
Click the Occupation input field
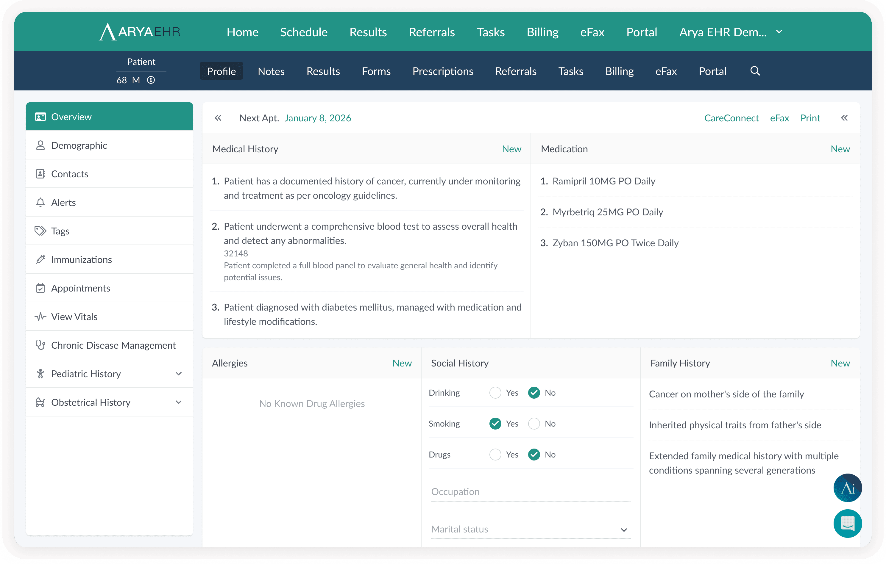coord(531,492)
